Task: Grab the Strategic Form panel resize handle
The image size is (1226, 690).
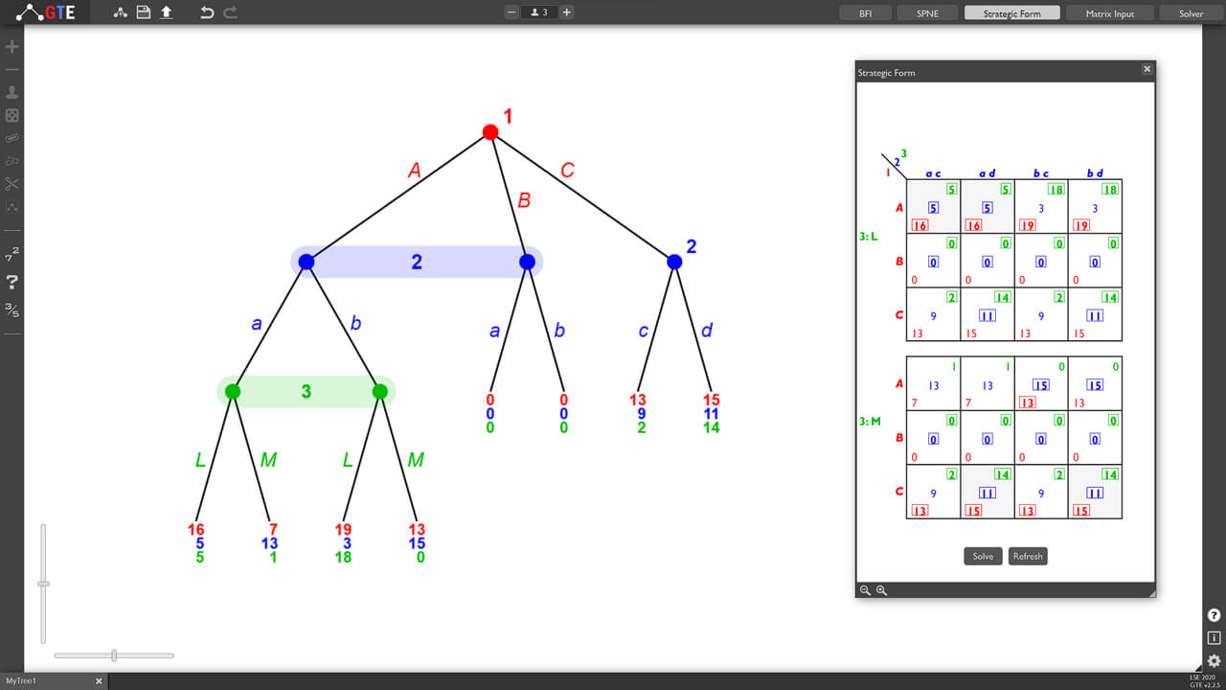Action: click(1150, 593)
